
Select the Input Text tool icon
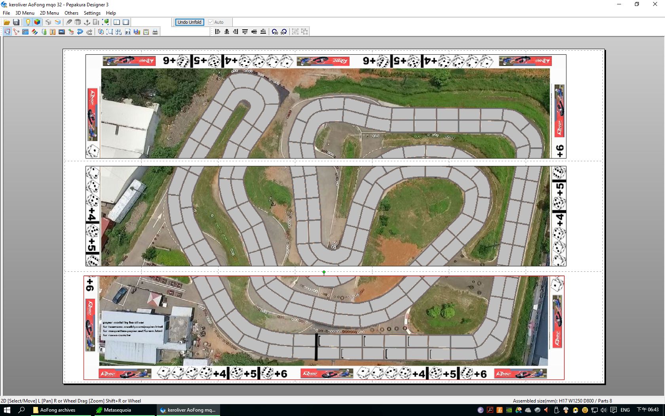click(53, 32)
